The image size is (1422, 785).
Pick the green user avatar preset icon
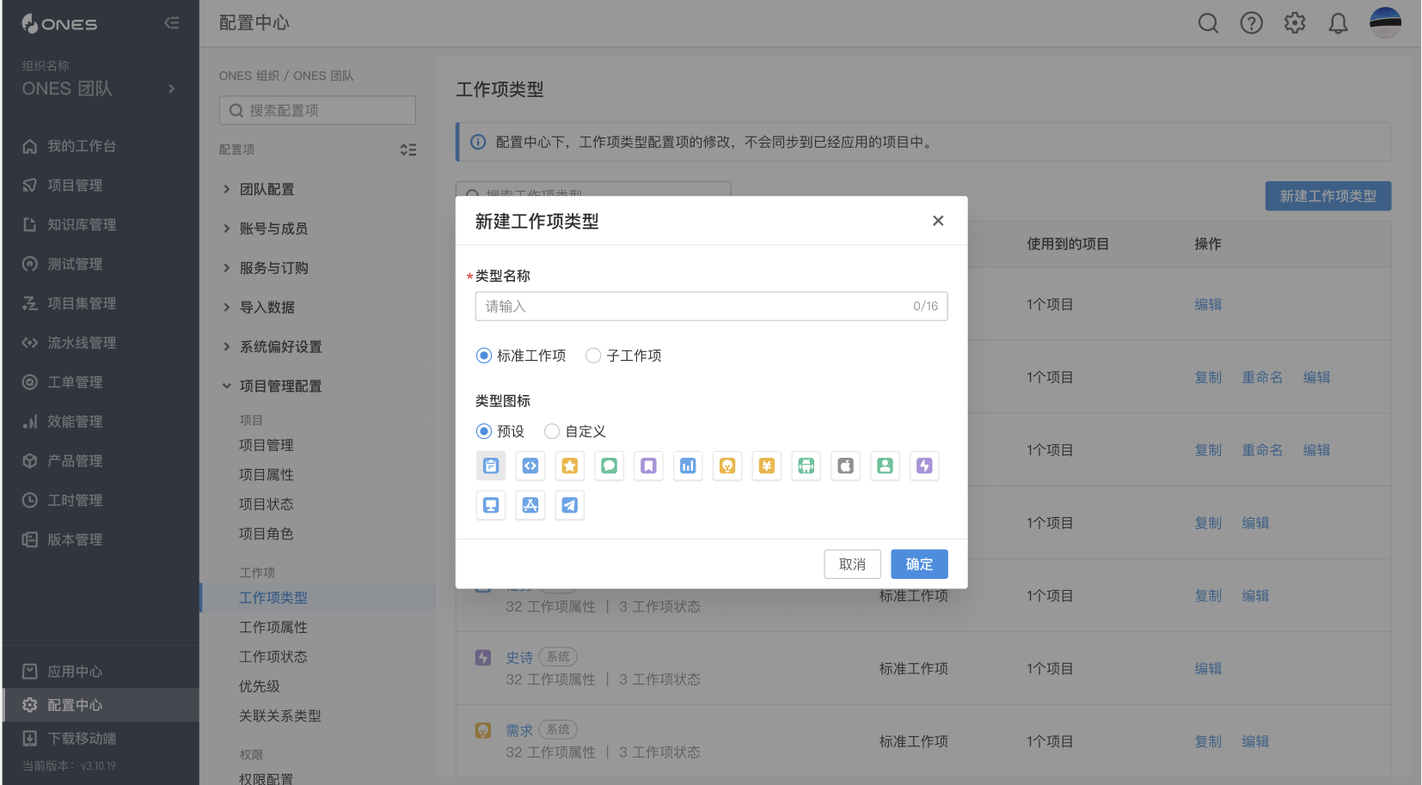pyautogui.click(x=885, y=466)
